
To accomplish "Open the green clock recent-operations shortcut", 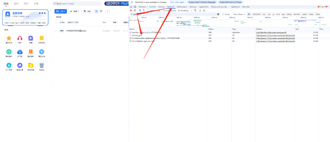I will pos(9,53).
